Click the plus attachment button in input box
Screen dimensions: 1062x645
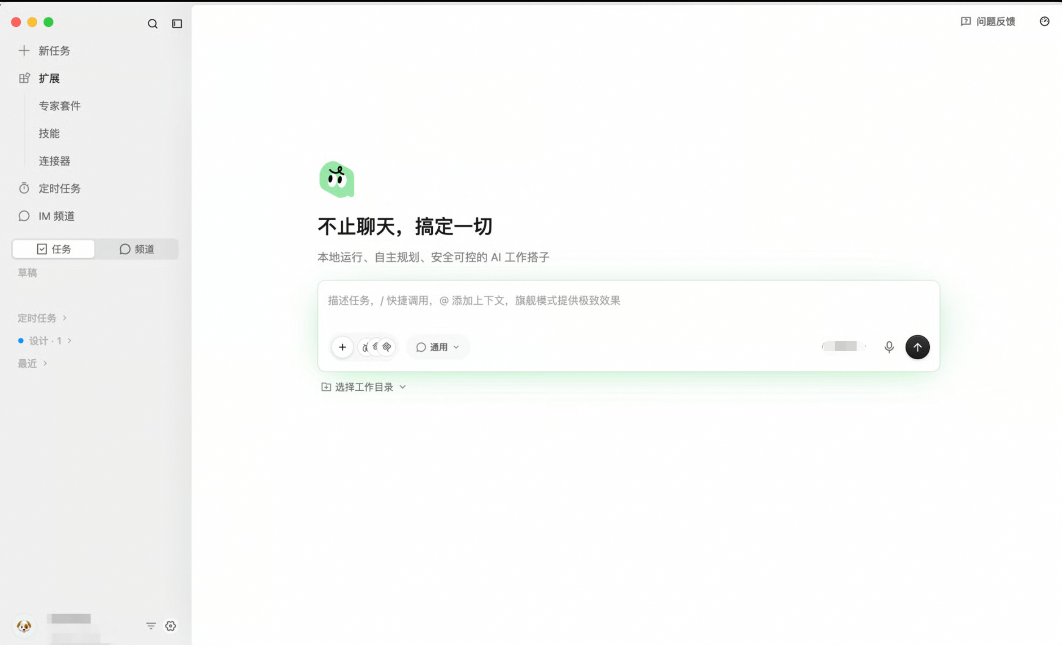342,347
